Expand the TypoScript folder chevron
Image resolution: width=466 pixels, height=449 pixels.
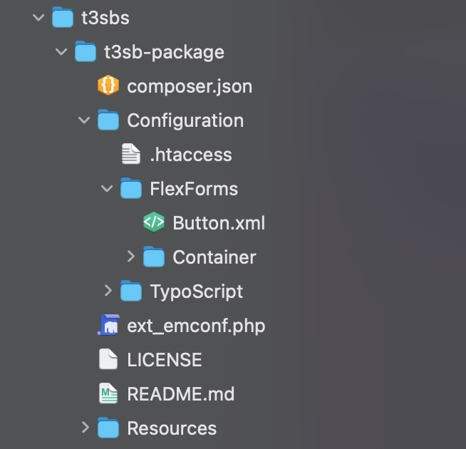tap(108, 291)
